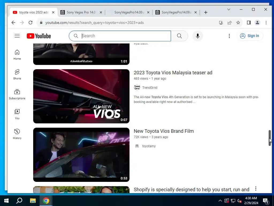Go to Home in sidebar
The height and width of the screenshot is (206, 274).
(x=17, y=55)
